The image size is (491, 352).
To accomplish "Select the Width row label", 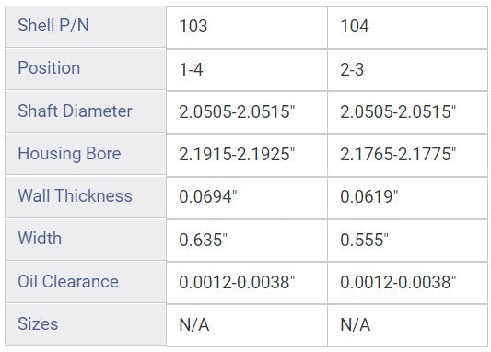I will pyautogui.click(x=85, y=240).
